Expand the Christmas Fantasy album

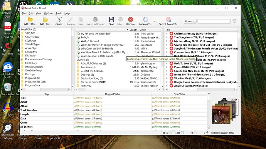point(167,34)
